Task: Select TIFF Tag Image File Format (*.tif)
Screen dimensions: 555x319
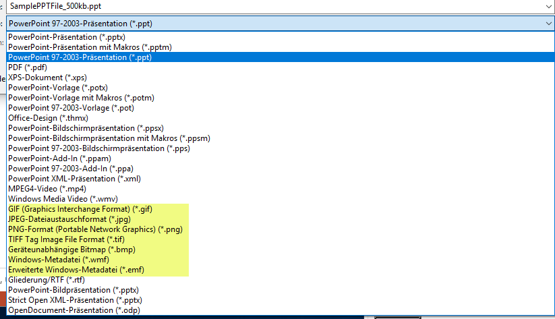Action: pos(281,239)
